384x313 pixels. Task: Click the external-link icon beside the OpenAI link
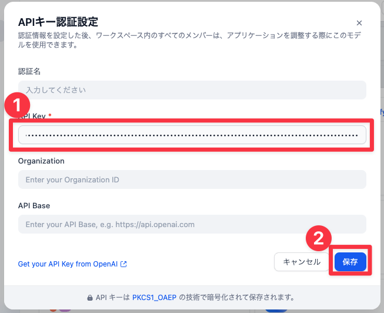[123, 264]
